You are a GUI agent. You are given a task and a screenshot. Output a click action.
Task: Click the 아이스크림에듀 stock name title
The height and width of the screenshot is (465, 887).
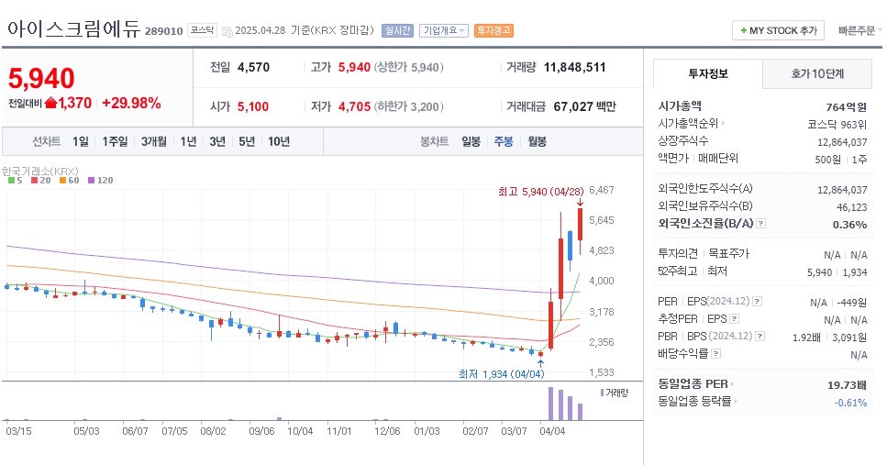click(x=73, y=28)
